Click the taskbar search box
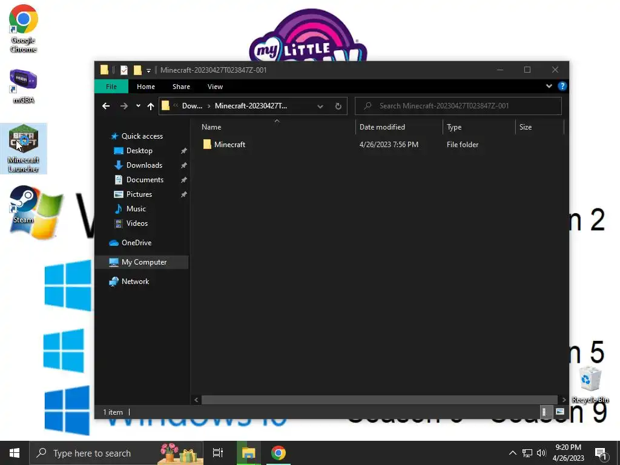620x465 pixels. pyautogui.click(x=117, y=453)
